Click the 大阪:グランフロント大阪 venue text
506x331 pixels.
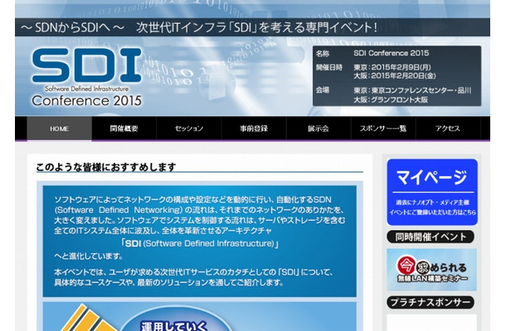tap(391, 100)
